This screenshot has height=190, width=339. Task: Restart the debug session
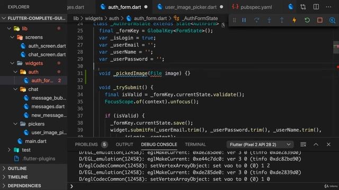(307, 20)
